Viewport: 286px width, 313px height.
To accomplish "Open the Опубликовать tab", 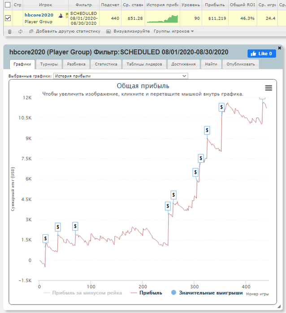I will pyautogui.click(x=241, y=64).
